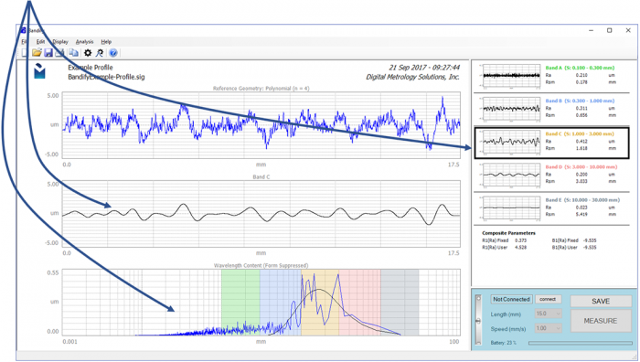
Task: Click the 'Band E (S: 10.000 - 30.000 mm)' label
Action: click(x=582, y=200)
